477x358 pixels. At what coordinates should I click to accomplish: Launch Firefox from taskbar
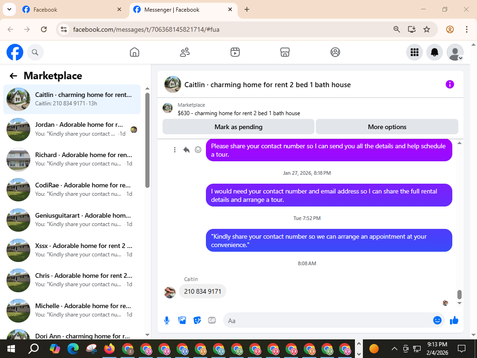pos(109,349)
